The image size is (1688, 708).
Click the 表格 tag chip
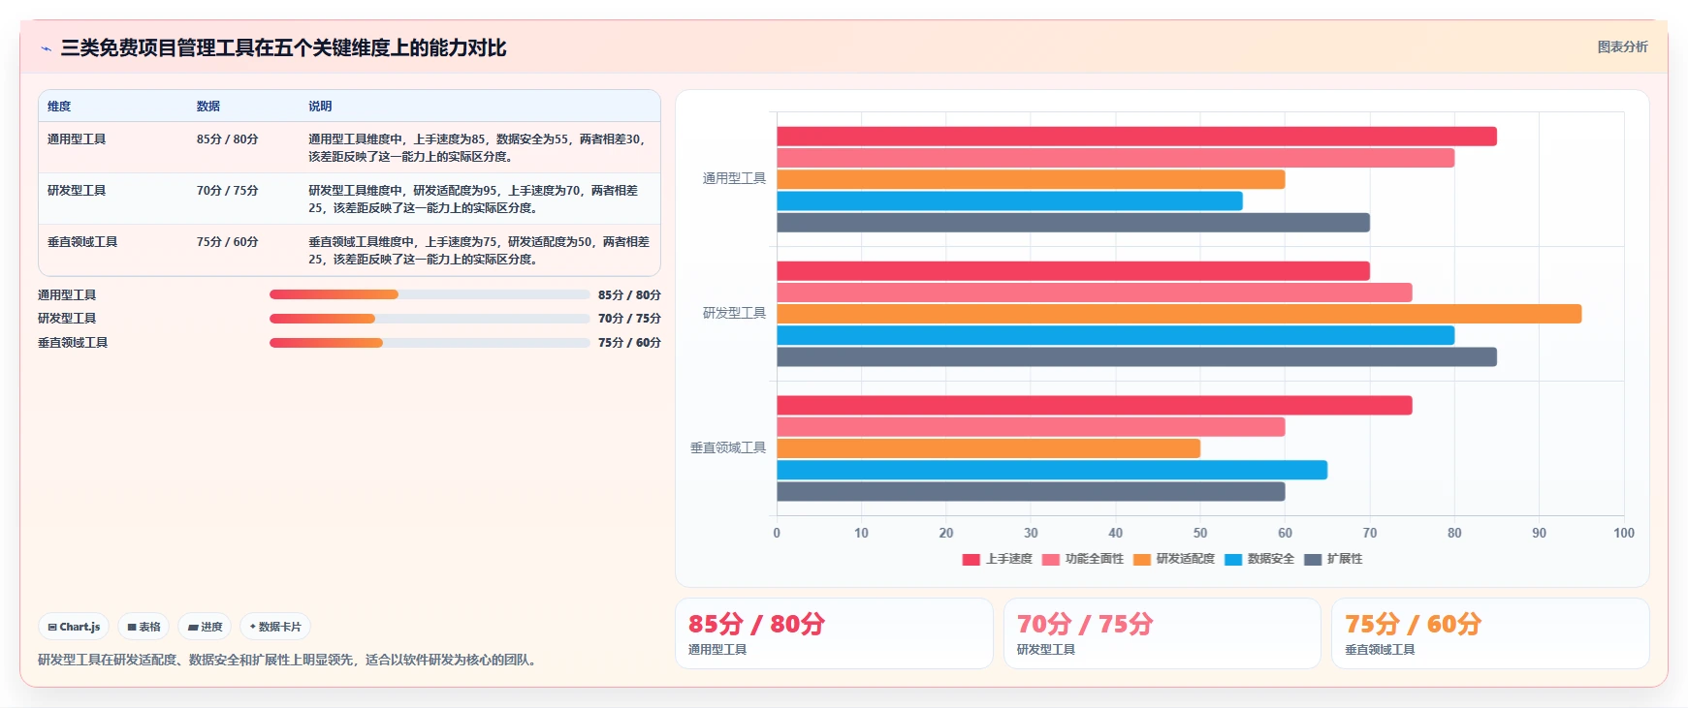click(x=143, y=627)
